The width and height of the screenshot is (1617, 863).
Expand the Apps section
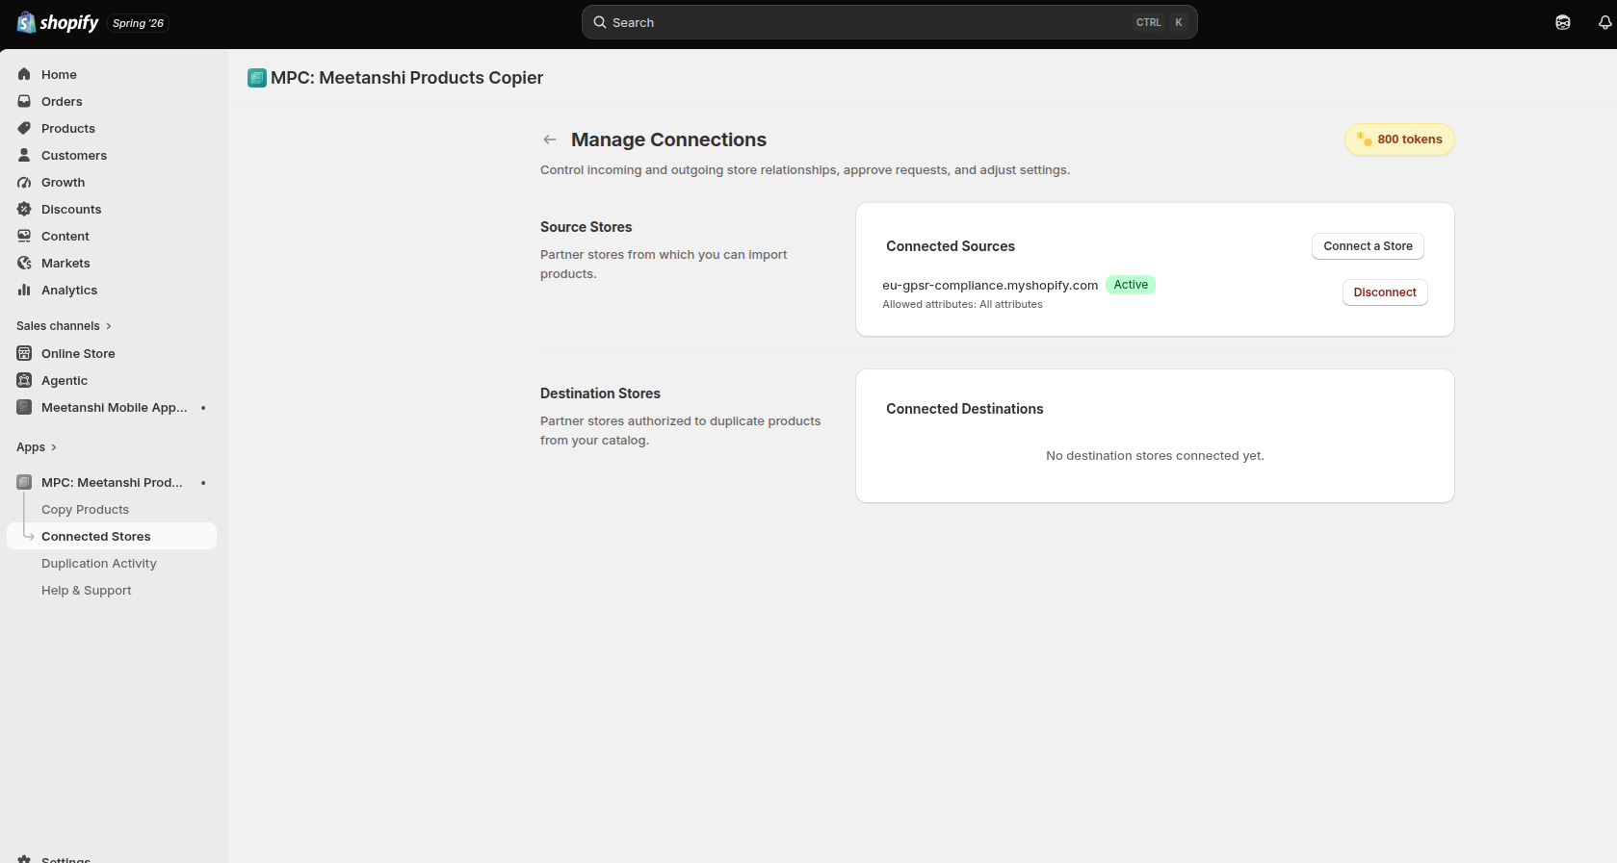(x=37, y=447)
